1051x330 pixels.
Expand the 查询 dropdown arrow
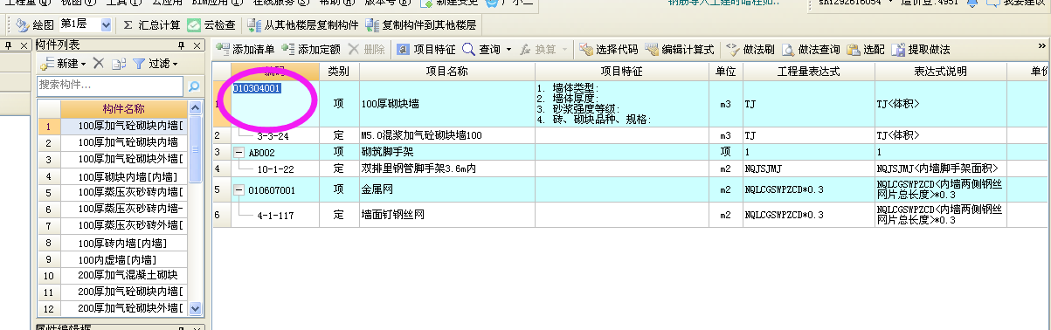pos(508,50)
